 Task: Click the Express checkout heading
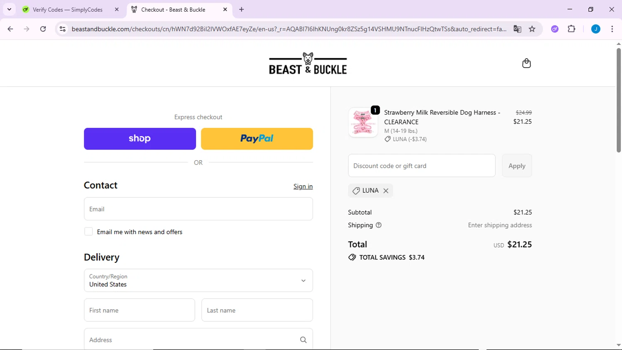(198, 117)
